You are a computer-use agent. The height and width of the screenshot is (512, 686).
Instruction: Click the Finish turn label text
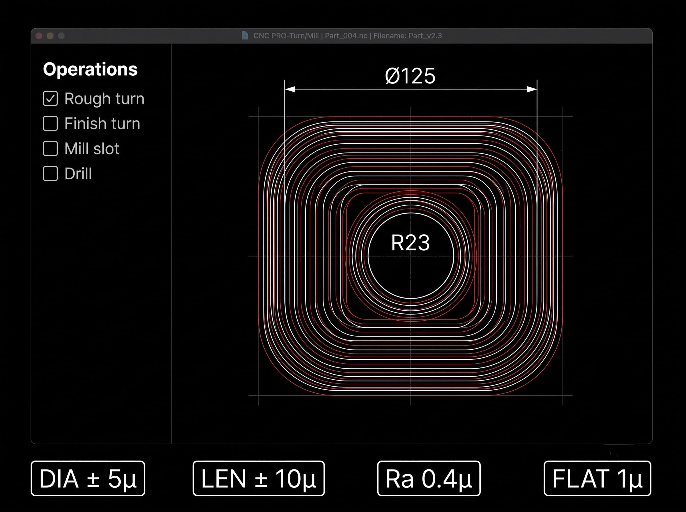(x=102, y=124)
